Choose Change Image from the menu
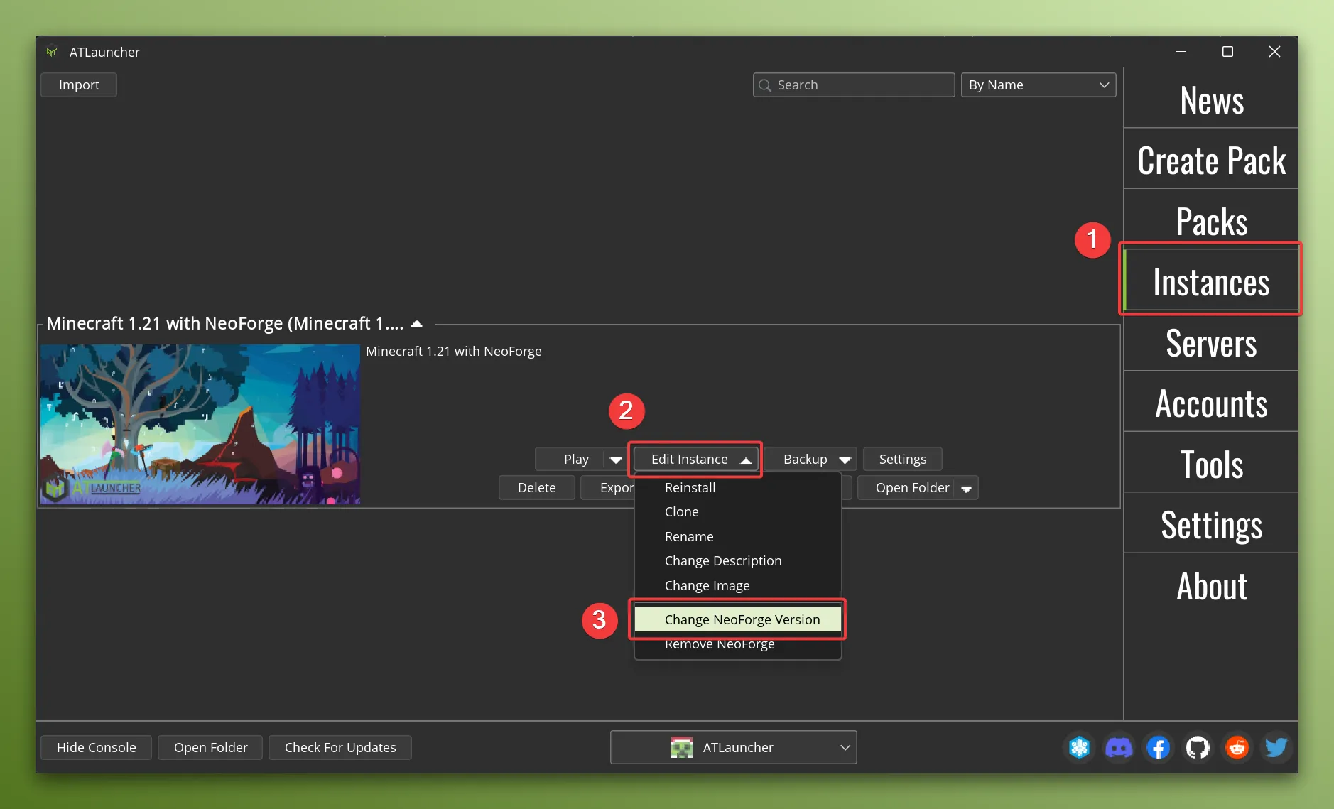 (707, 585)
